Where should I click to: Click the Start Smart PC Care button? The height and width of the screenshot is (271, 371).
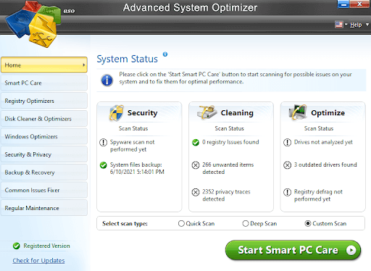pos(293,250)
